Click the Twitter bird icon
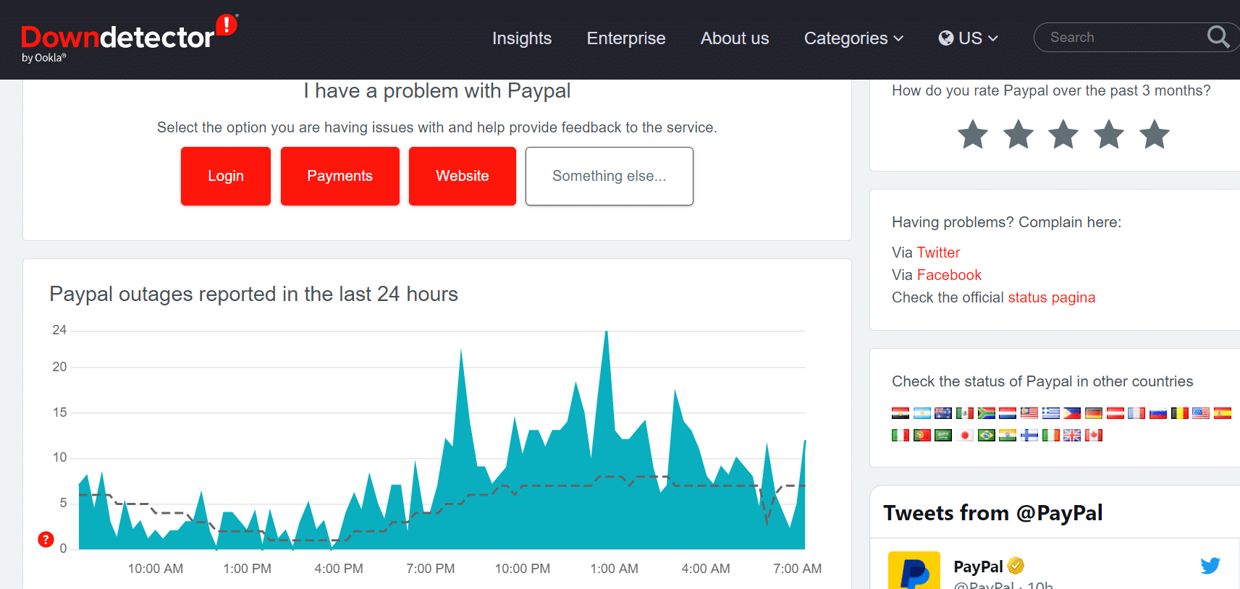The image size is (1240, 589). pyautogui.click(x=1210, y=565)
